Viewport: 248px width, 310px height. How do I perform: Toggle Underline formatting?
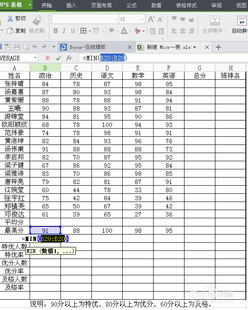pyautogui.click(x=73, y=31)
